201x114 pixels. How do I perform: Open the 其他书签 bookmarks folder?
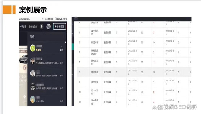(49, 19)
